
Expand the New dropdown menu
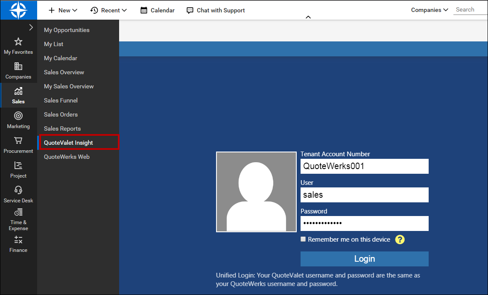[63, 10]
